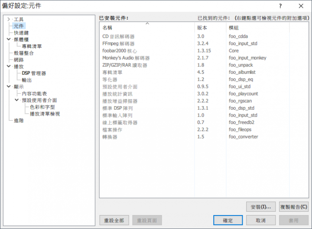The width and height of the screenshot is (312, 229).
Task: Collapse the 播放 tree node
Action: coord(9,66)
